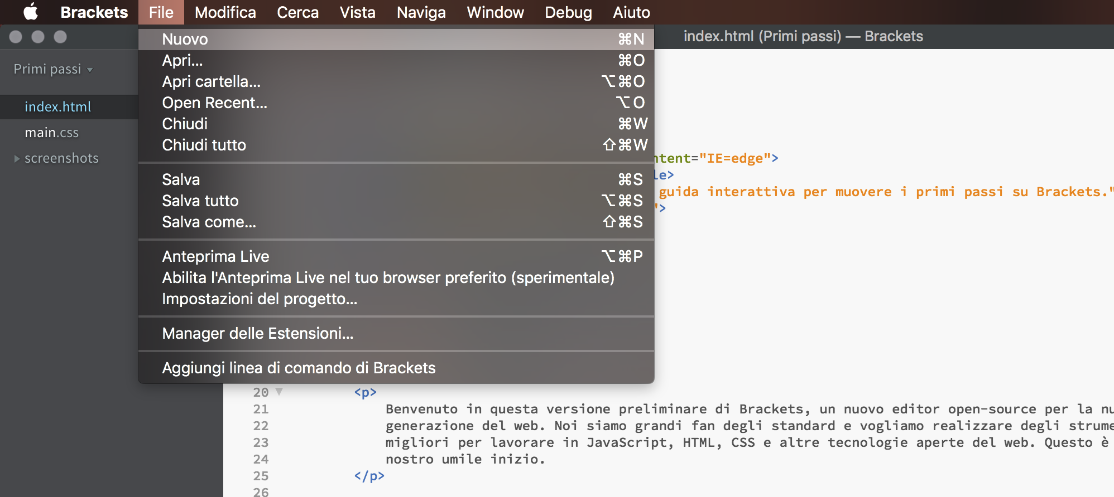Open the Debug menu in menu bar
Screen dimensions: 1114x497
tap(568, 12)
